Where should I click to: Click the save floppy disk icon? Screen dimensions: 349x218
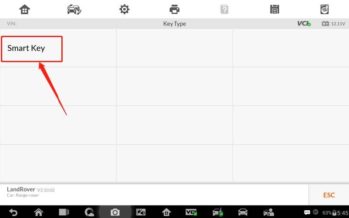(x=274, y=9)
